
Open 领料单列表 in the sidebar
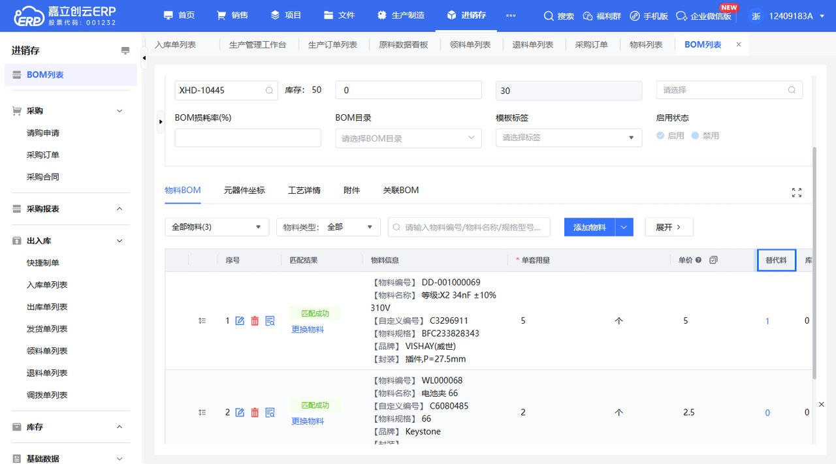(x=47, y=351)
